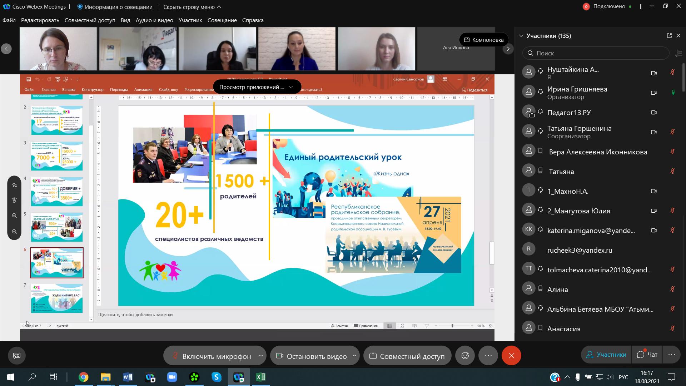Expand Просмотр приложений dropdown
This screenshot has width=686, height=386.
click(x=257, y=87)
